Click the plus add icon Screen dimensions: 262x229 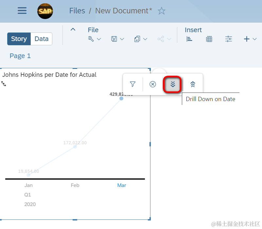pos(247,39)
